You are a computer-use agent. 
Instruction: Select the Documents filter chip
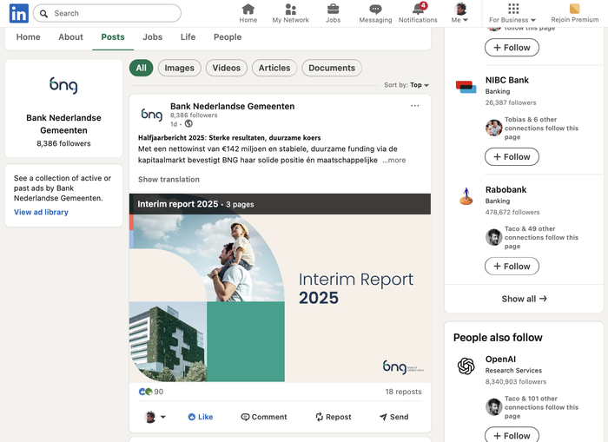pyautogui.click(x=332, y=68)
